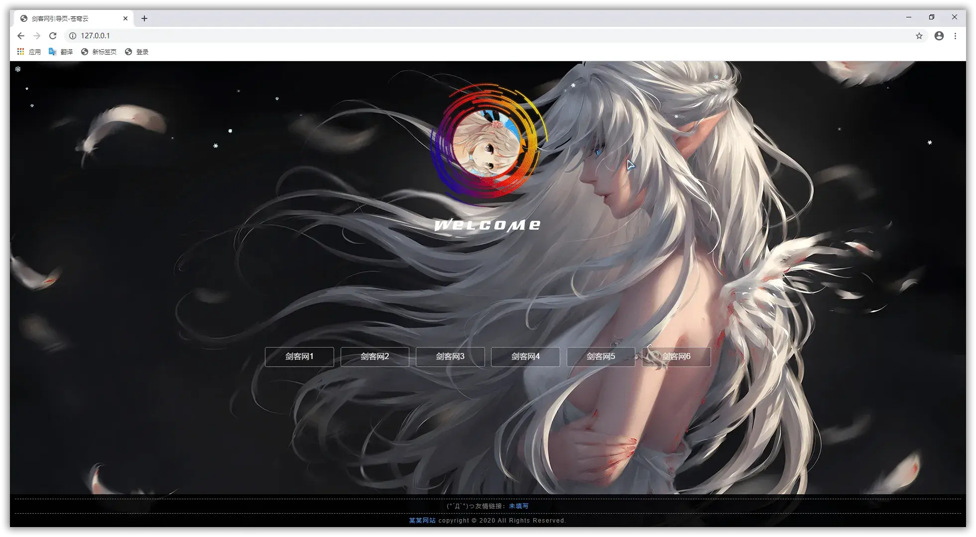Click the circular avatar logo with rainbow ring
The width and height of the screenshot is (976, 537).
488,144
